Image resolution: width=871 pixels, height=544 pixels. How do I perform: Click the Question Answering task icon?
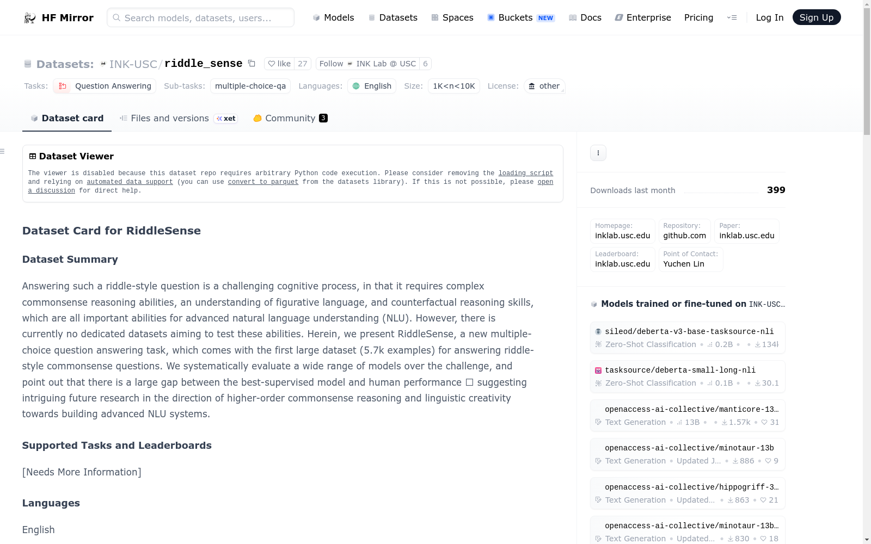coord(63,86)
